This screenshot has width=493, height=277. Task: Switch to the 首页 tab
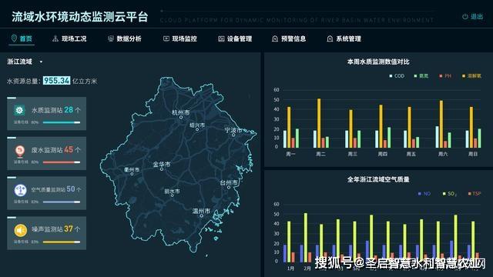tap(22, 38)
